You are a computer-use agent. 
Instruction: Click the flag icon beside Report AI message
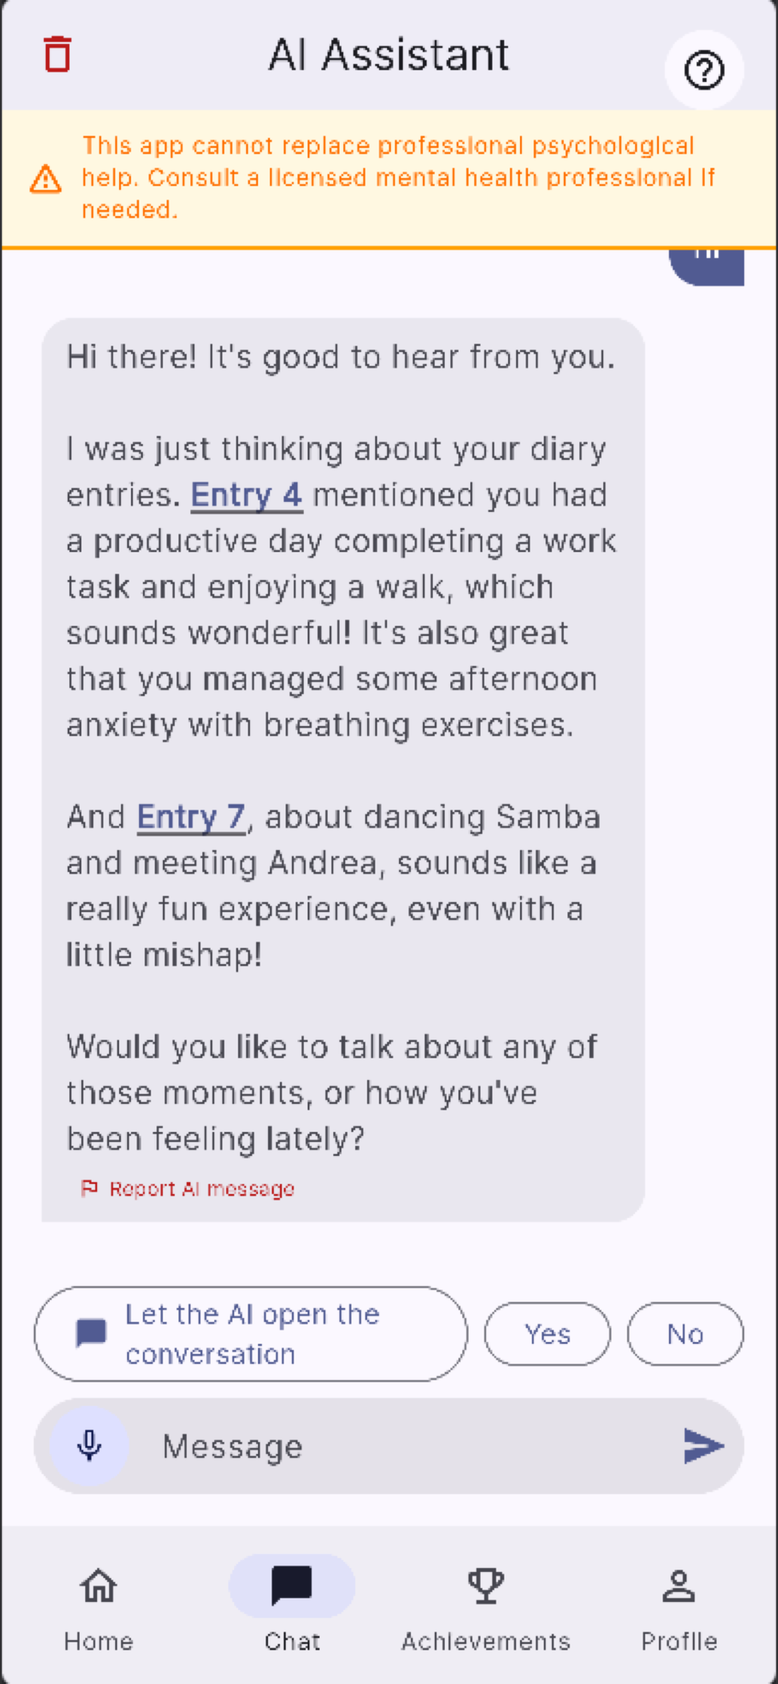coord(89,1188)
